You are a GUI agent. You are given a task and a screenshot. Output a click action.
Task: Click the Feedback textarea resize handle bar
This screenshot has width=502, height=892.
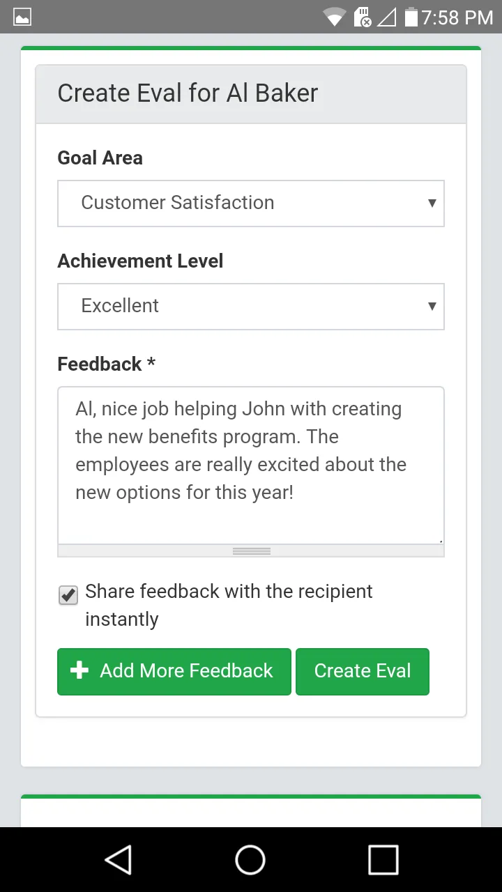[x=251, y=551]
